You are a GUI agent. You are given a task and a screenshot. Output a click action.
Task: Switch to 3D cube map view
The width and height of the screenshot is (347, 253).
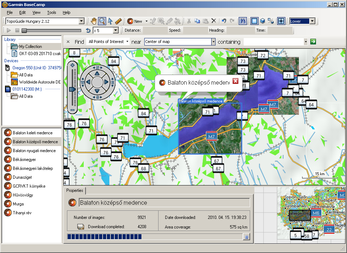pyautogui.click(x=263, y=21)
